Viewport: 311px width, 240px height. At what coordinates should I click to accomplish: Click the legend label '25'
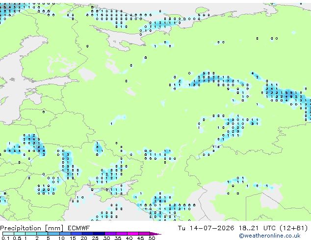(95, 238)
